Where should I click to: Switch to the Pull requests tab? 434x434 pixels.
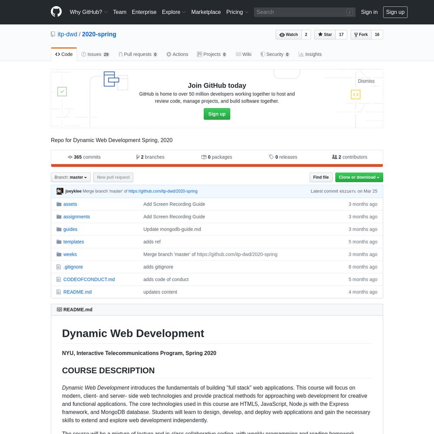point(138,54)
